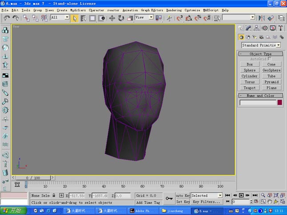Click the Torus primitive button
287x215 pixels.
250,82
